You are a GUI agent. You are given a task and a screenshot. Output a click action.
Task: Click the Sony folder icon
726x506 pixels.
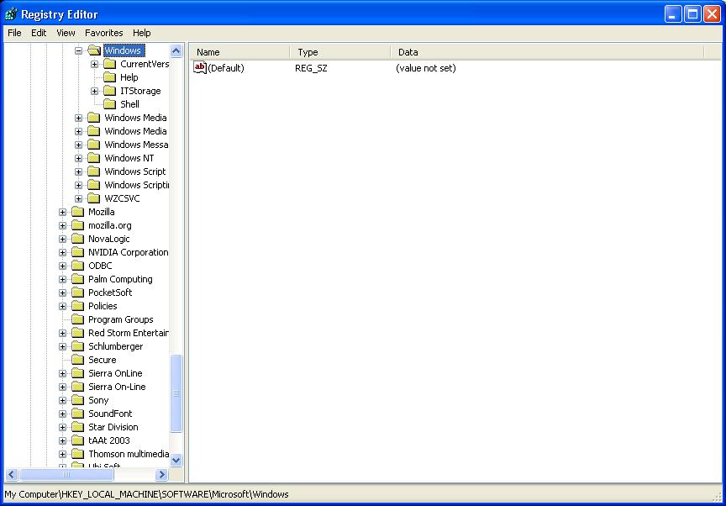(x=78, y=399)
